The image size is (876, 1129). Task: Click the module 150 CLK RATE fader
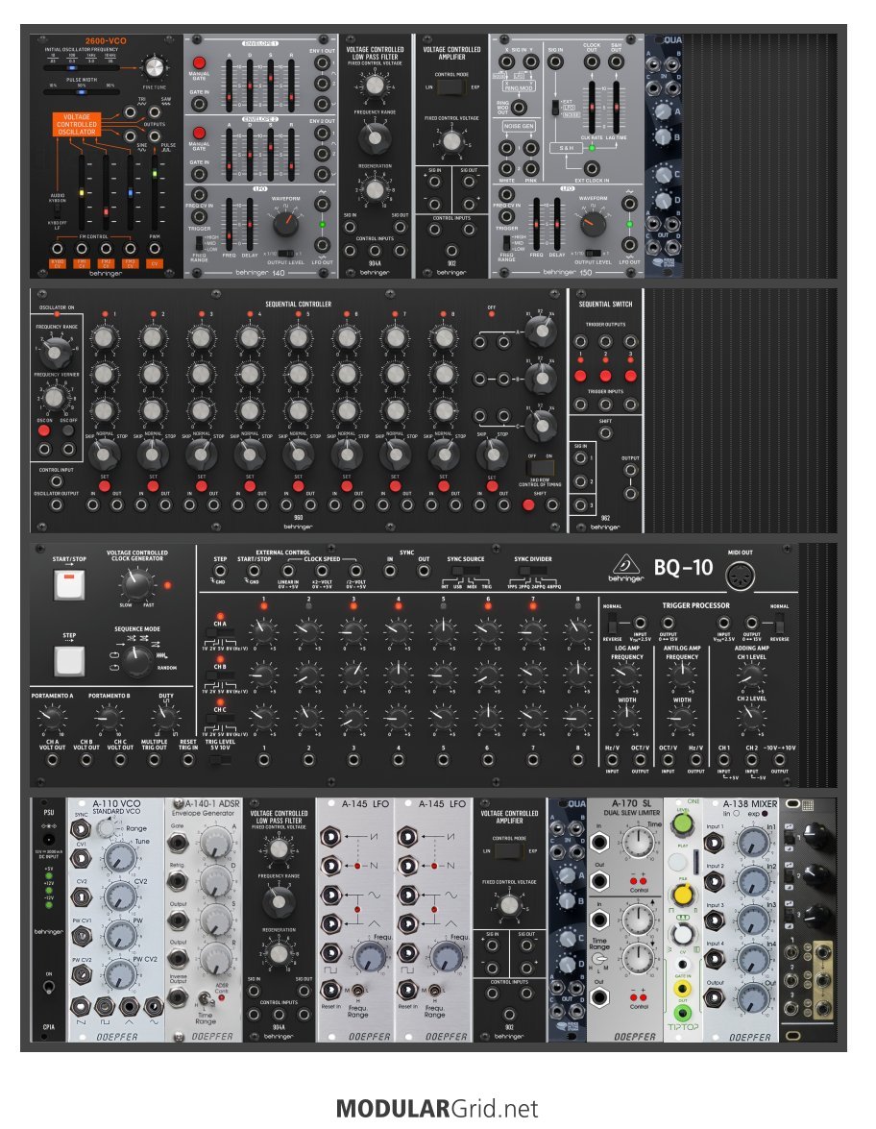pyautogui.click(x=592, y=108)
